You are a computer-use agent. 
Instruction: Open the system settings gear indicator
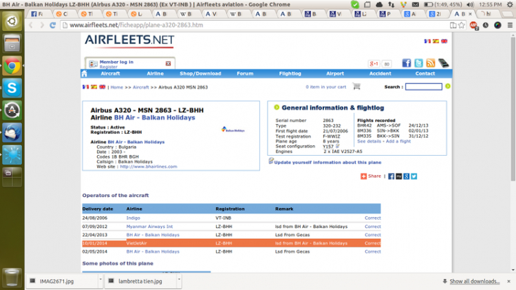[510, 5]
